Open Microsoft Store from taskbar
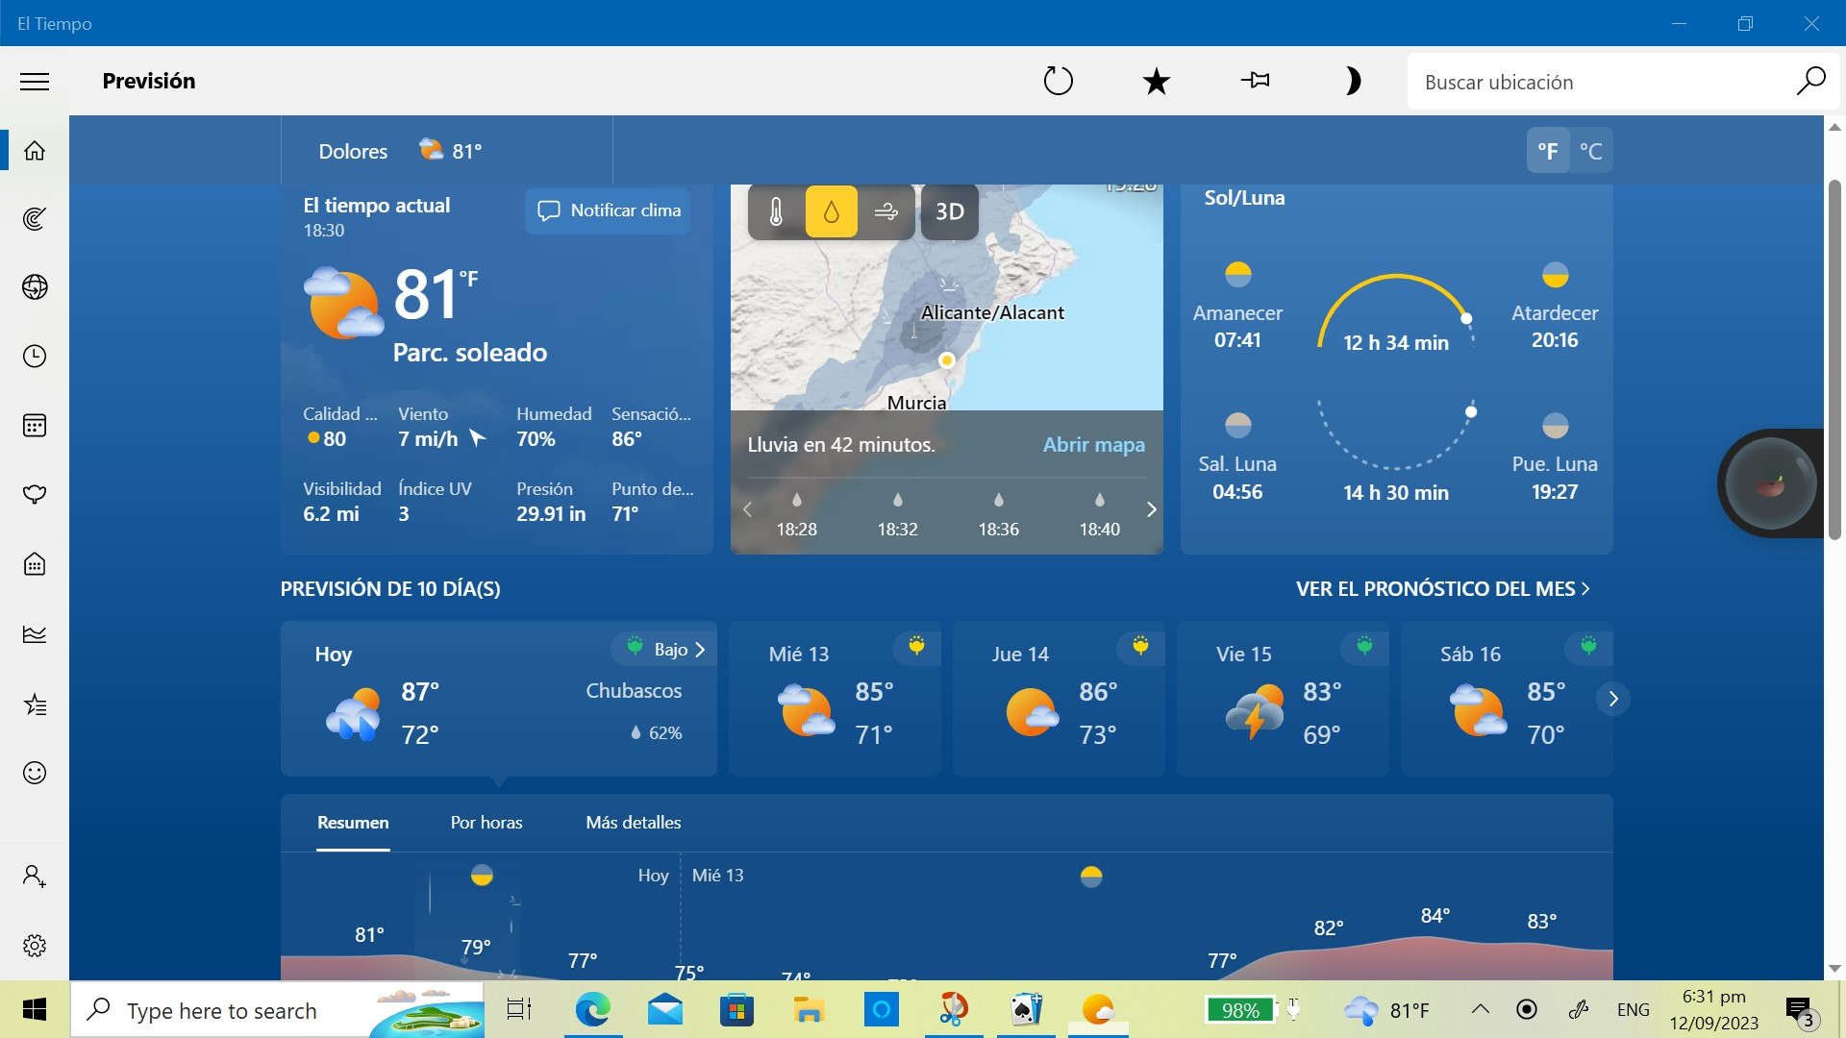 (x=736, y=1010)
